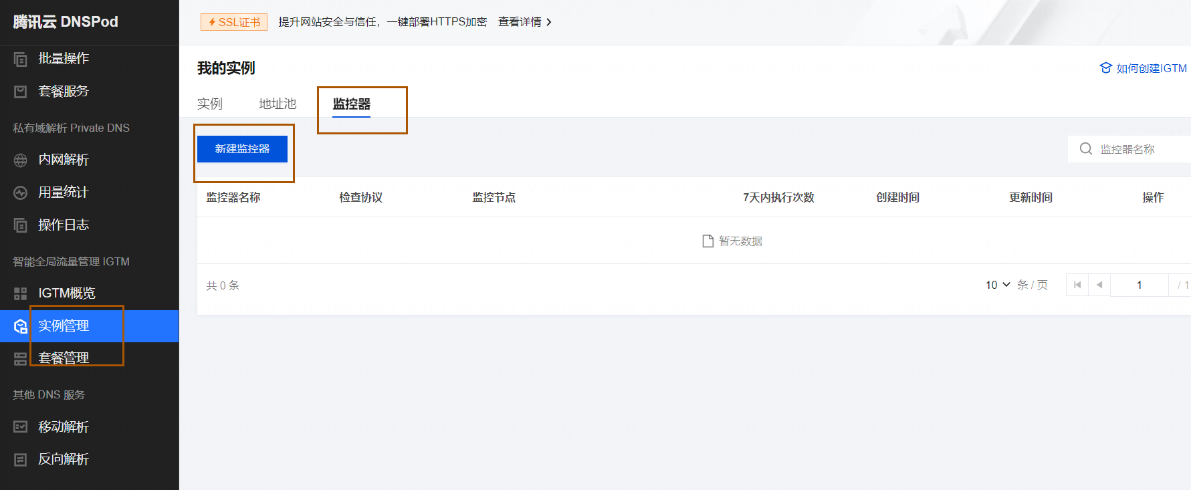Click the graduation cap help icon

[x=1106, y=68]
